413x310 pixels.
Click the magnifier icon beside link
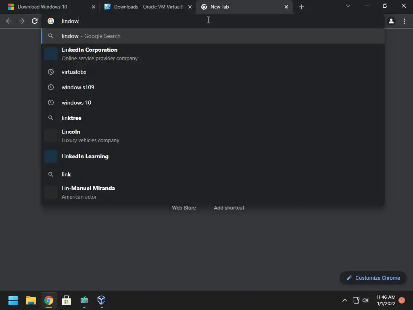(x=51, y=174)
